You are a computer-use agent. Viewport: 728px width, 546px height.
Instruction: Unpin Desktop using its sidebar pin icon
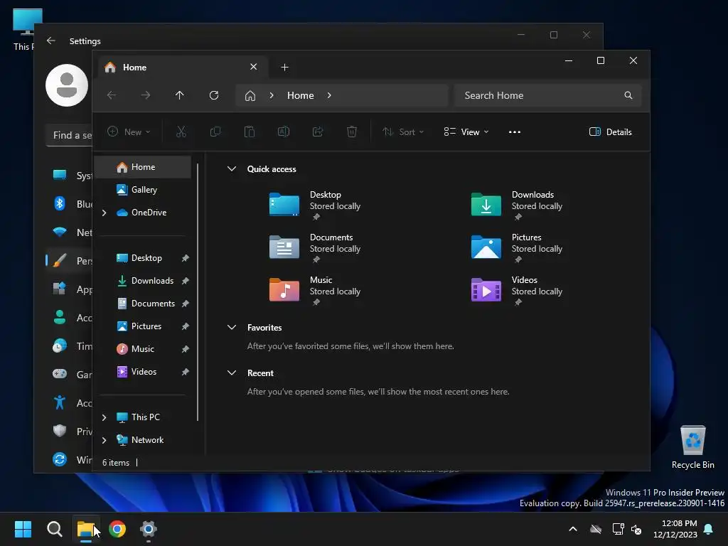[x=186, y=258]
